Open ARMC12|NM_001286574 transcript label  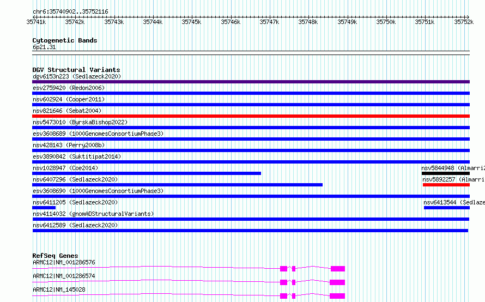(64, 276)
